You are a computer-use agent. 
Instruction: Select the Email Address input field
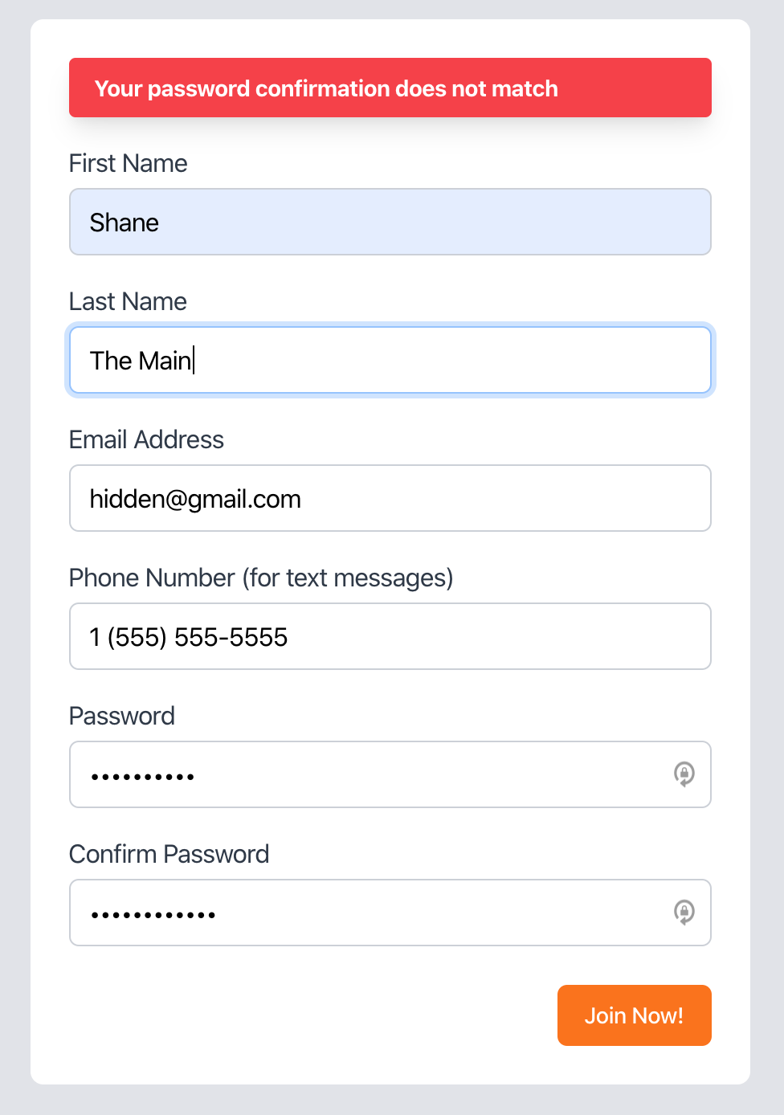coord(390,498)
